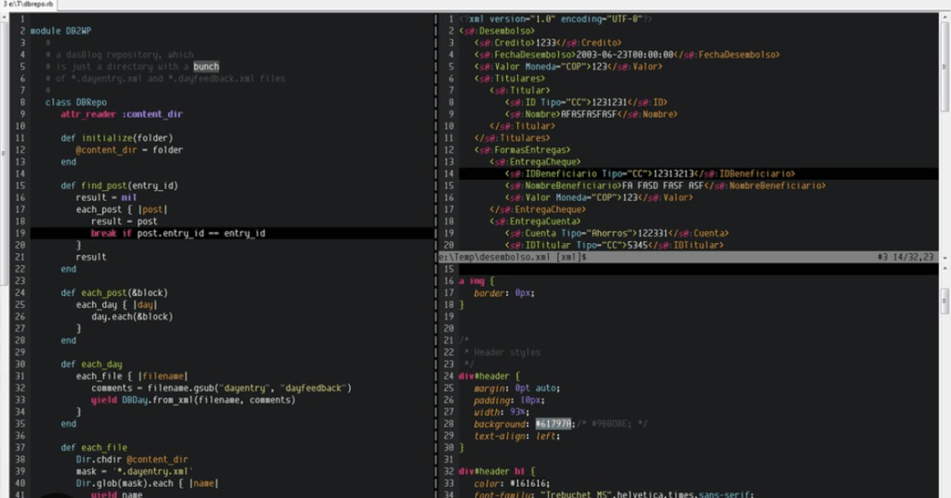Screen dimensions: 951x498
Task: Click the "mask = '*.dayentry.xml'" line
Action: tap(134, 471)
